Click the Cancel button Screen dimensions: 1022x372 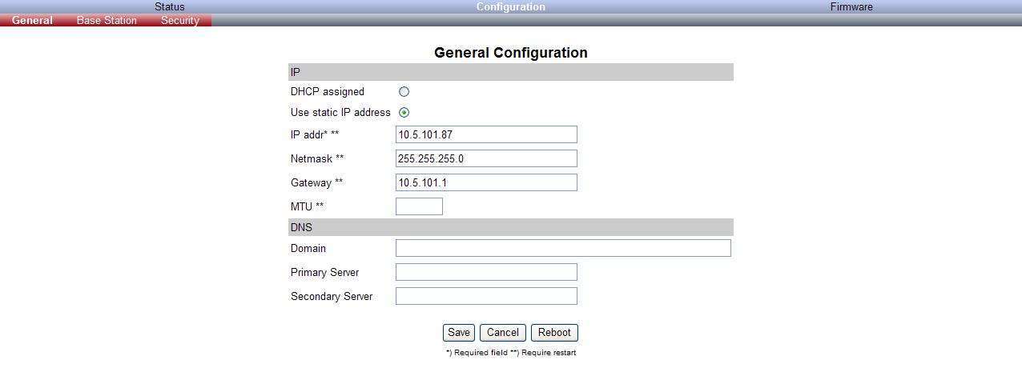(x=503, y=333)
